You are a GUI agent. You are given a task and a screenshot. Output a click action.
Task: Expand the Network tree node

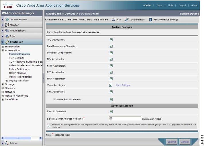pyautogui.click(x=3, y=92)
